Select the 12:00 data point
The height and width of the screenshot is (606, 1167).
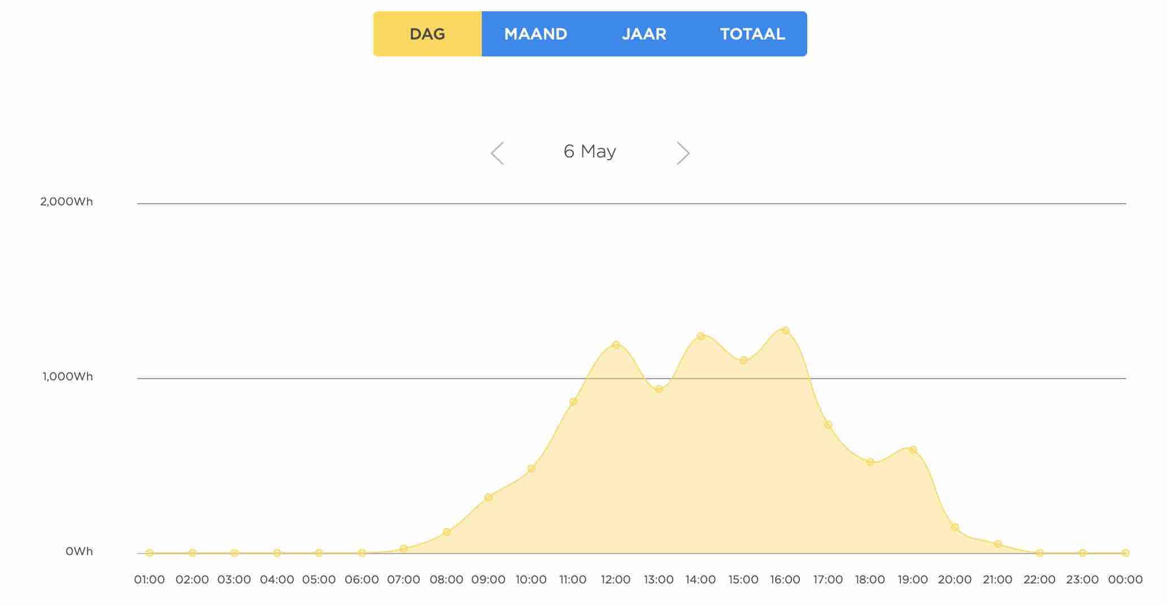(616, 345)
